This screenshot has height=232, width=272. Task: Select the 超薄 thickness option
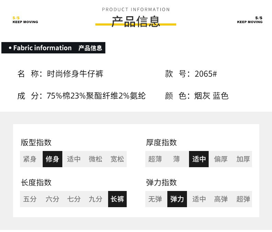(155, 159)
